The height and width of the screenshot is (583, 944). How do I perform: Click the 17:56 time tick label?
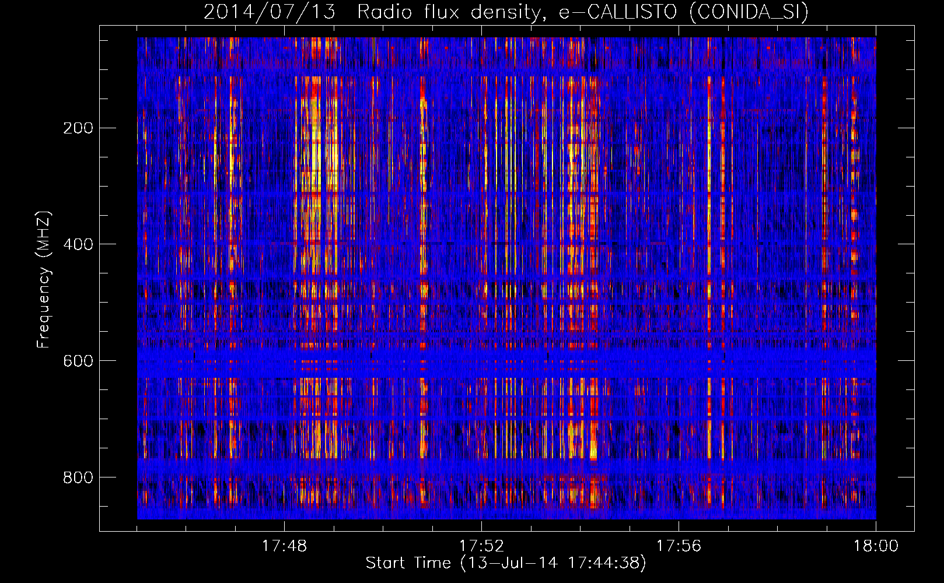click(679, 546)
